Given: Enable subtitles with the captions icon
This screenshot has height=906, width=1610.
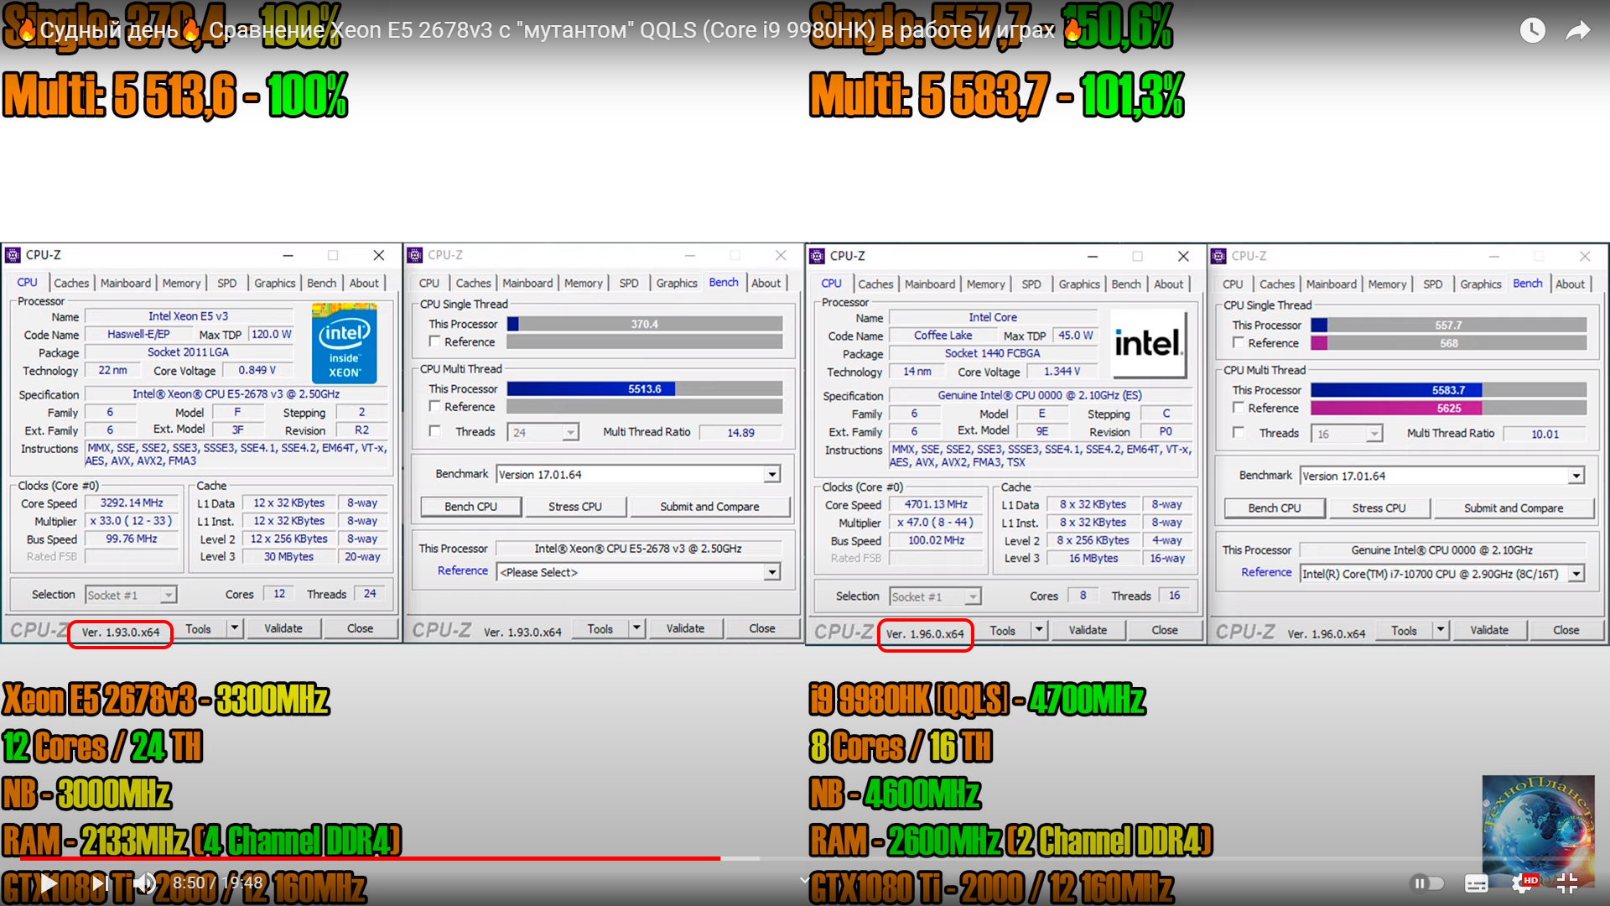Looking at the screenshot, I should [x=1476, y=883].
